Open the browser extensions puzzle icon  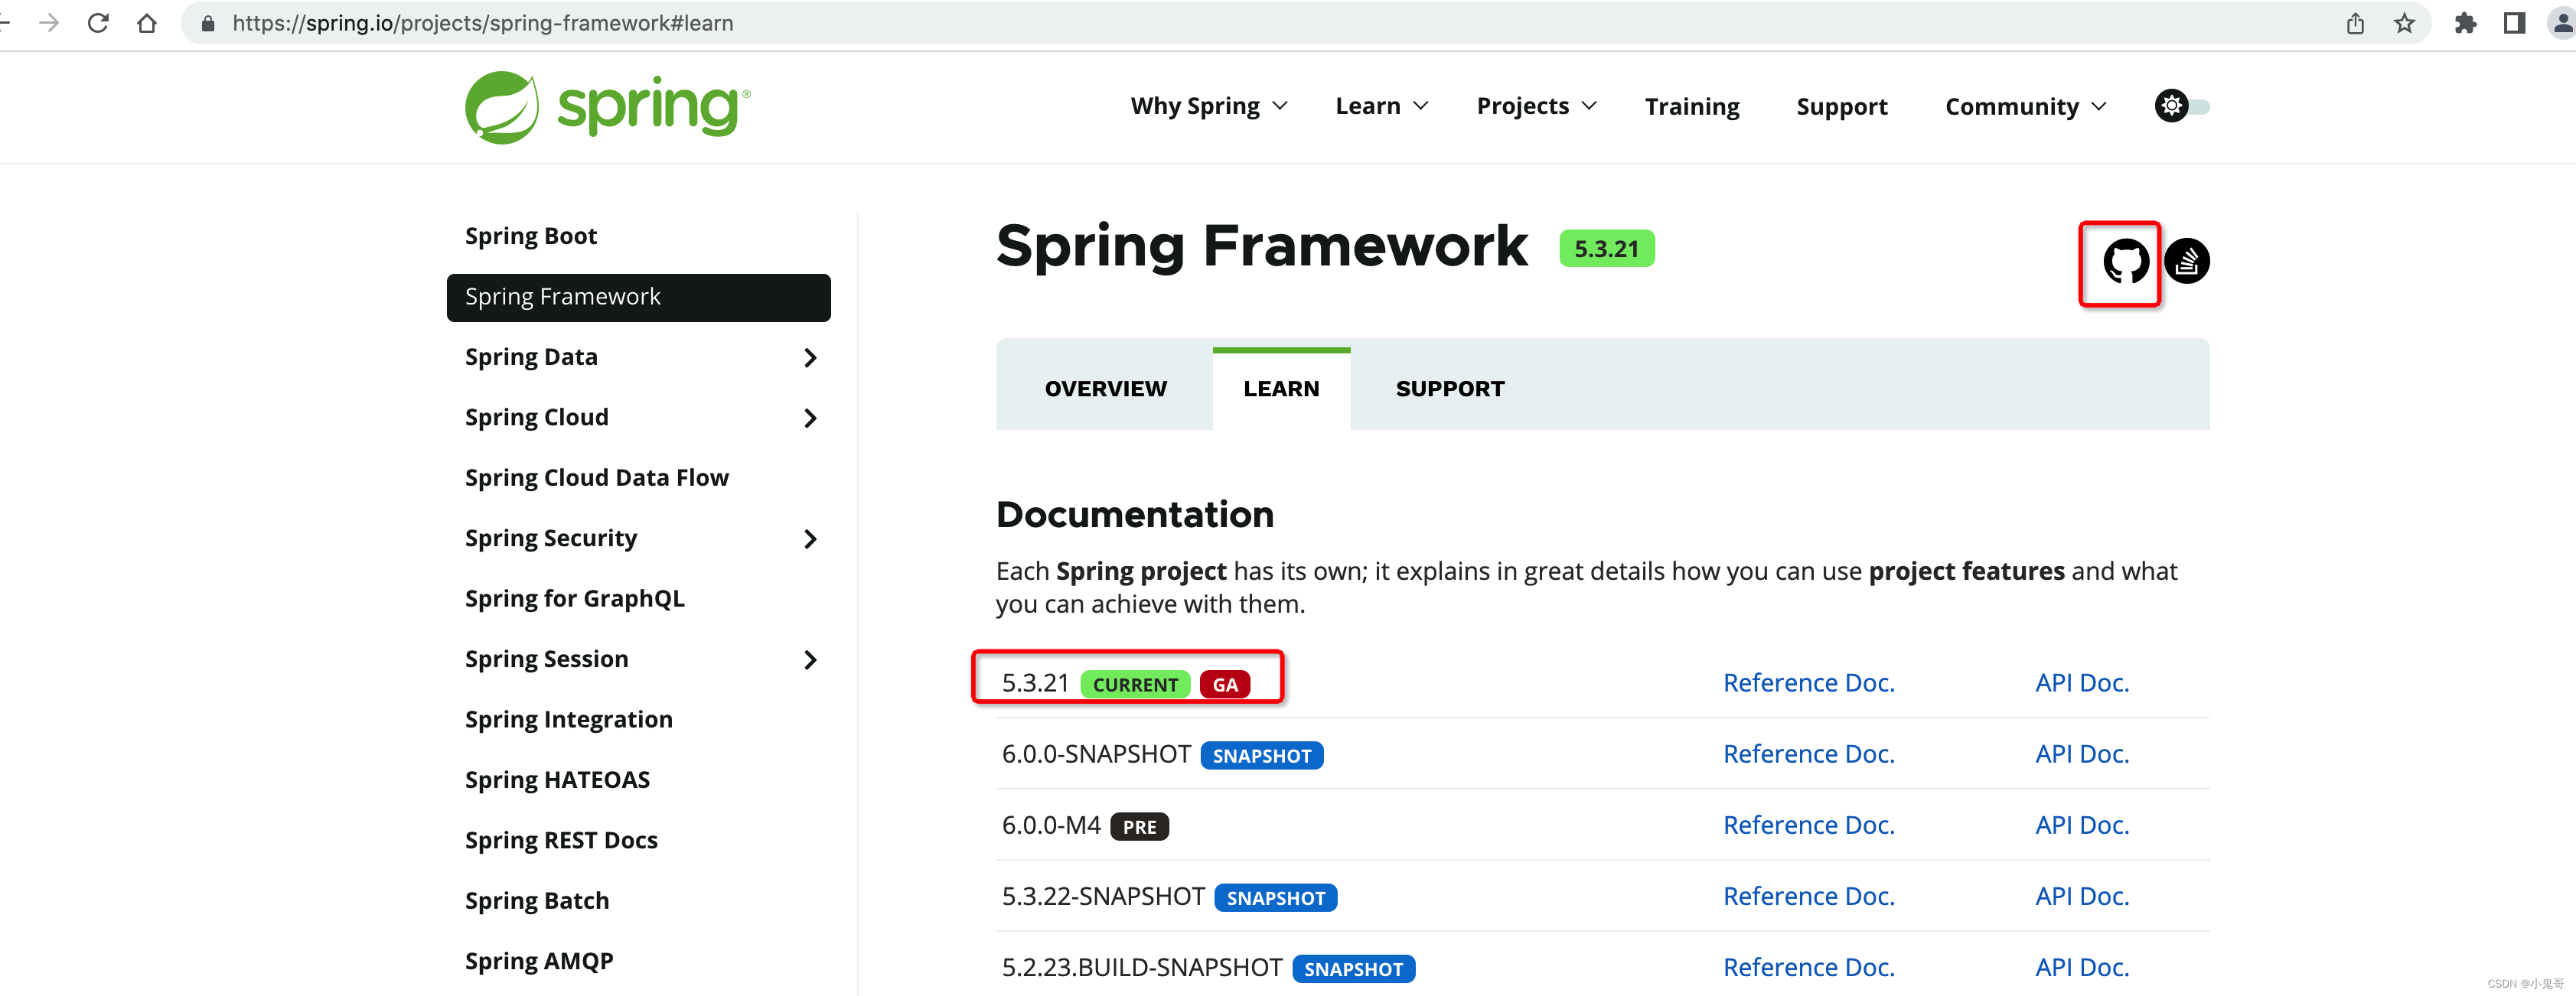tap(2465, 22)
